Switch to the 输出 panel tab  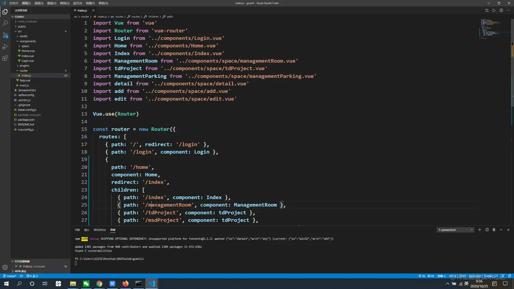[87, 230]
